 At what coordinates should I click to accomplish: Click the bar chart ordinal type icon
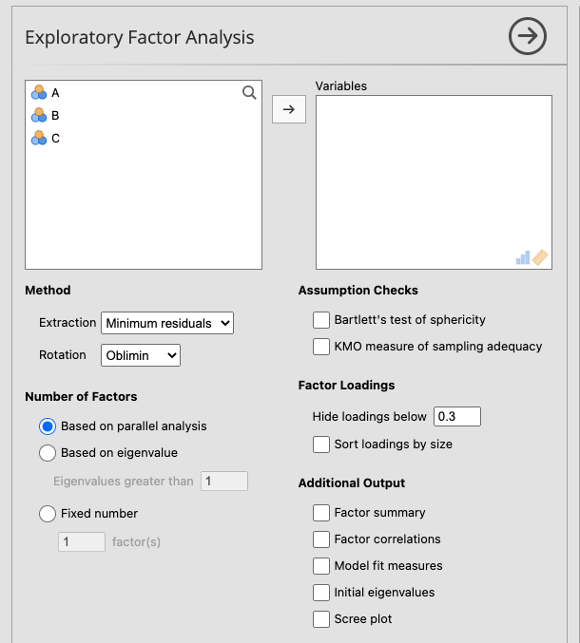pos(523,257)
